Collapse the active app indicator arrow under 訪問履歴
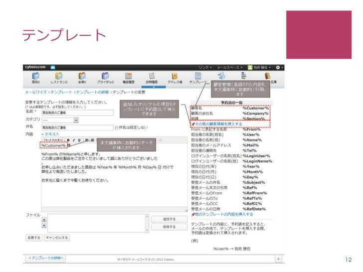Viewport: 363px width, 272px height. (154, 87)
